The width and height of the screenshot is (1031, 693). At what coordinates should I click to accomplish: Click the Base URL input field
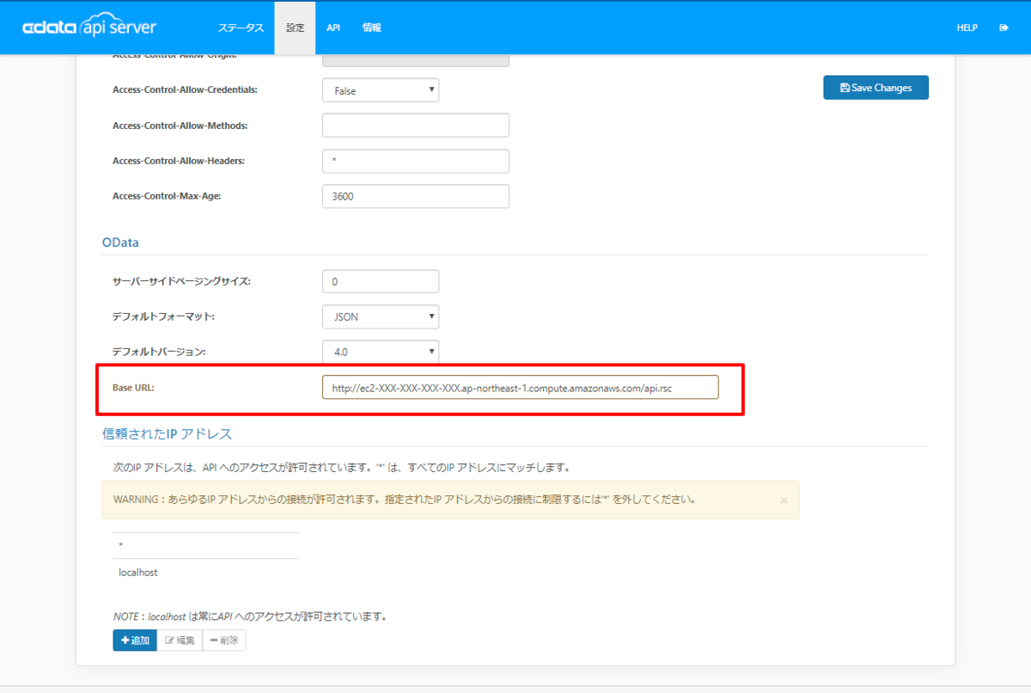[520, 388]
